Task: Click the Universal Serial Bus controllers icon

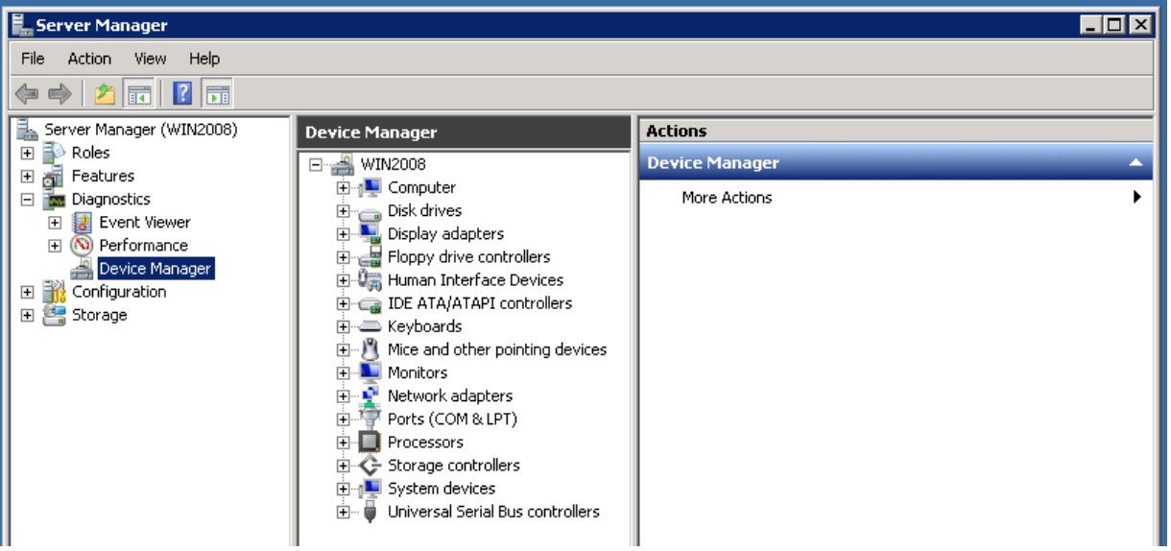Action: [x=370, y=512]
